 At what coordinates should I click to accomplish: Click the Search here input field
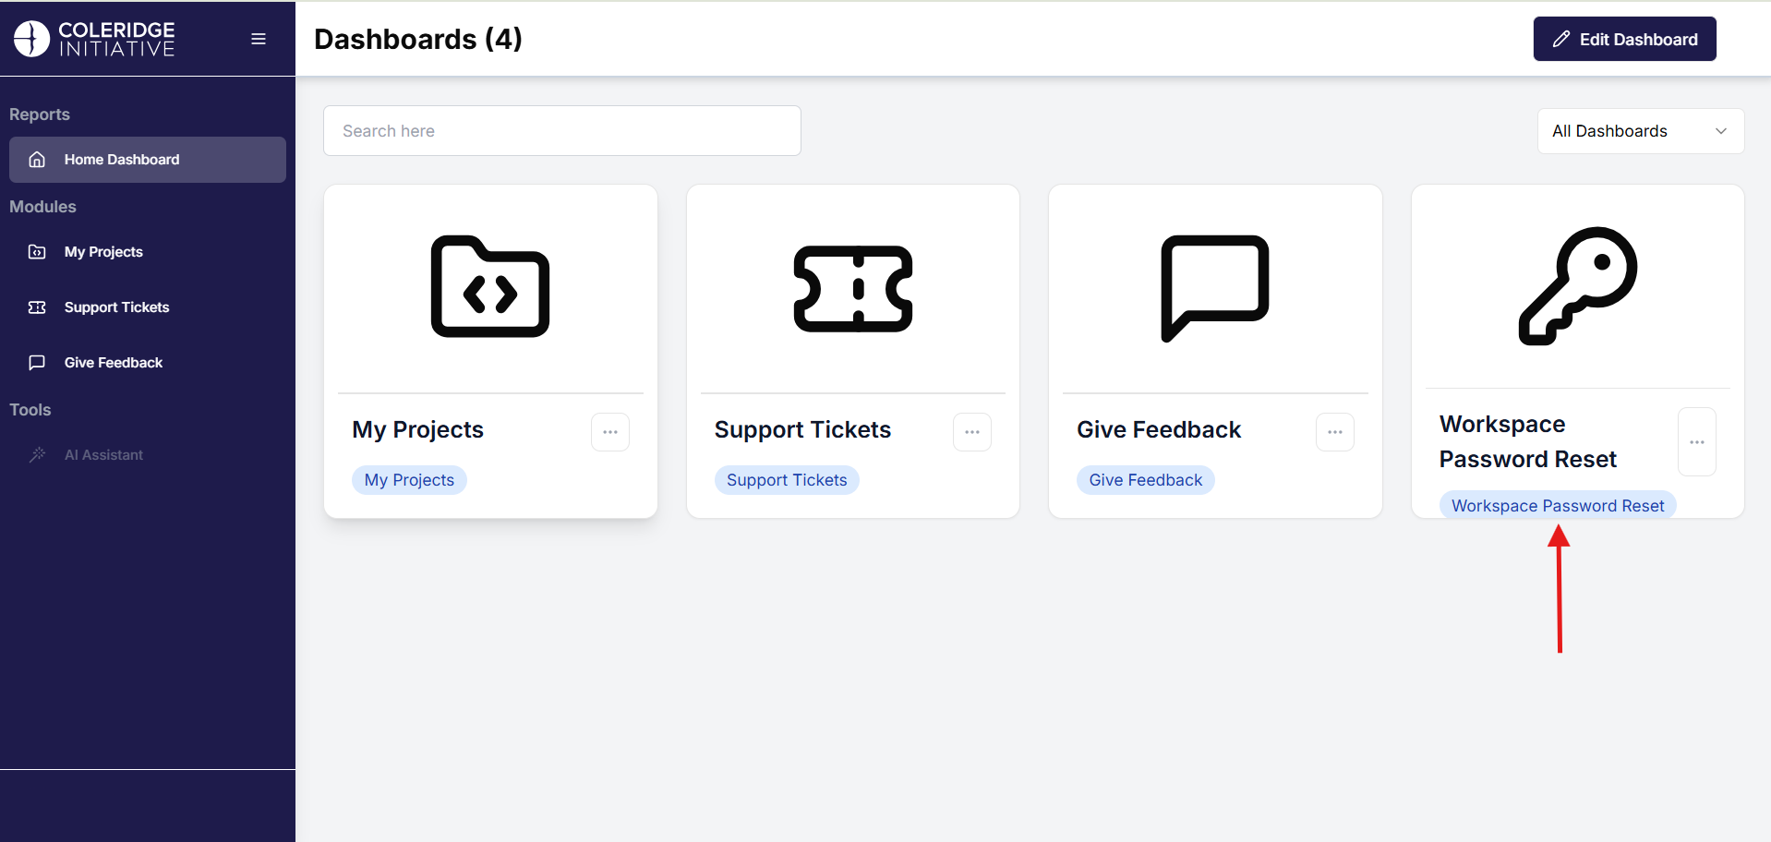click(x=561, y=131)
